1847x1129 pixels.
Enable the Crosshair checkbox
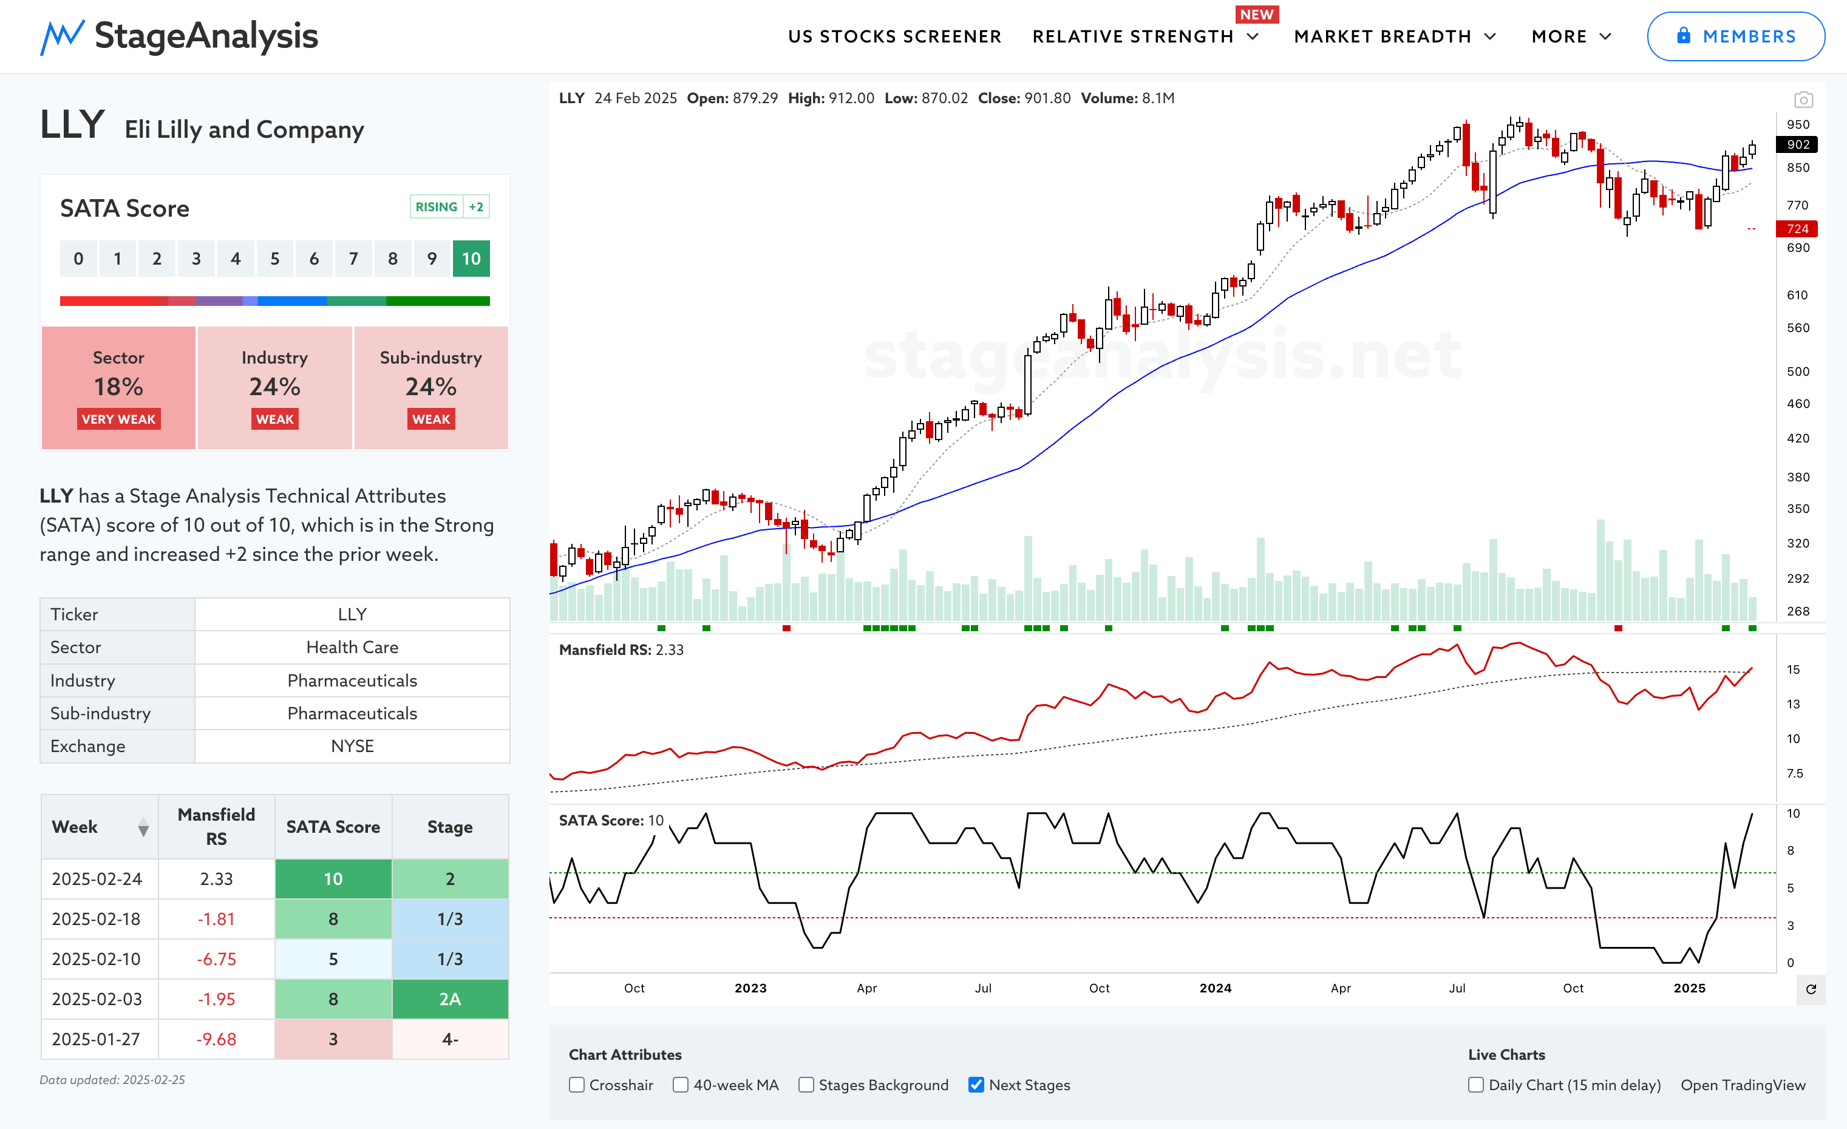pyautogui.click(x=576, y=1085)
